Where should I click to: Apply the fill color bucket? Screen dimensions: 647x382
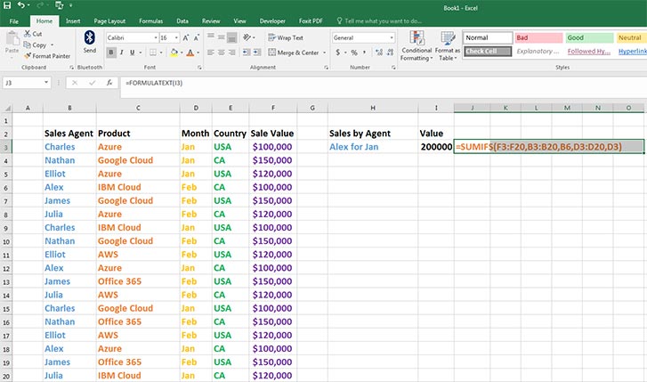pyautogui.click(x=174, y=53)
